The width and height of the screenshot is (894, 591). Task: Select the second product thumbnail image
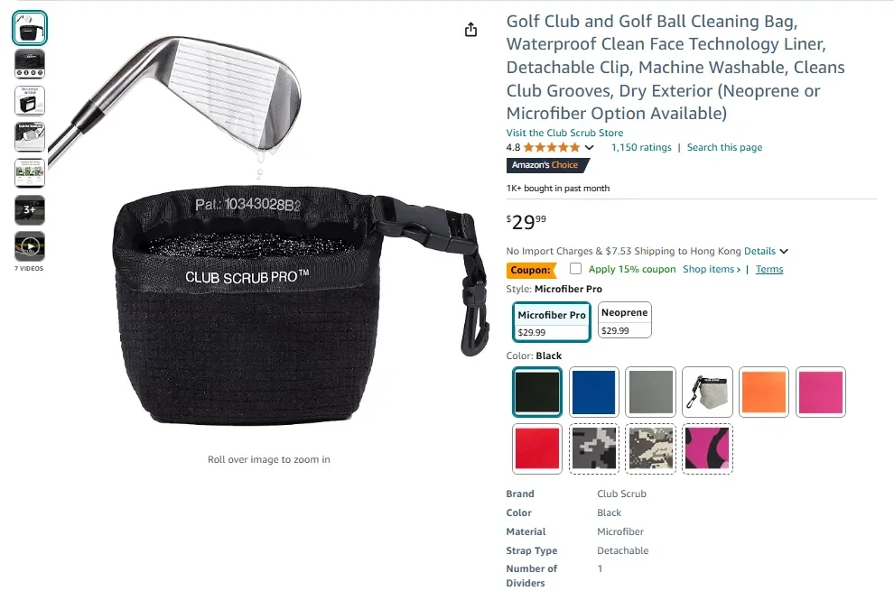tap(30, 64)
